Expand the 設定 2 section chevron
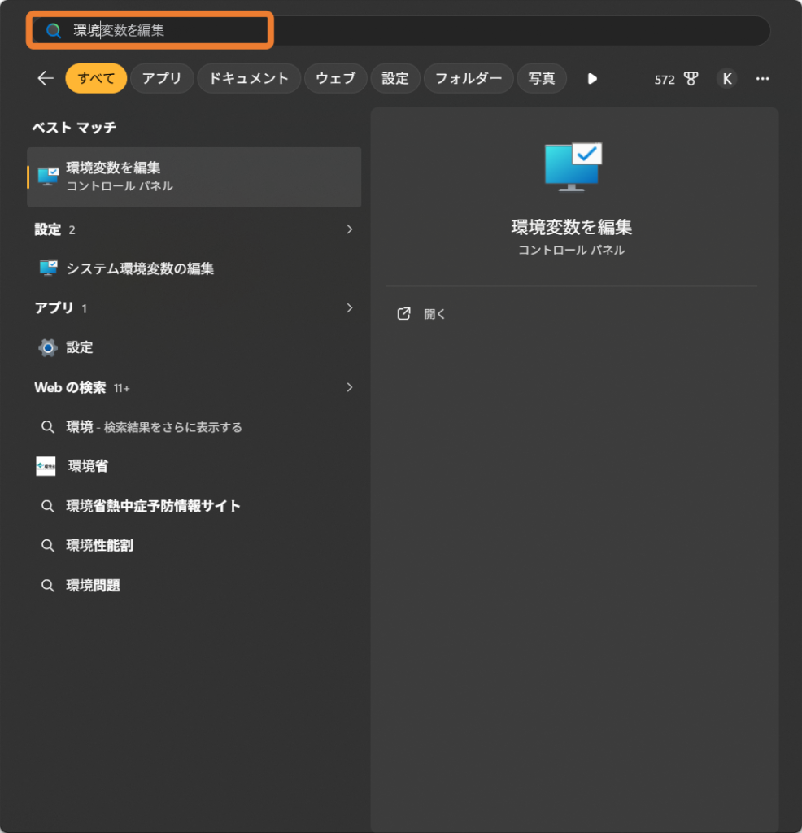Screen dimensions: 802x833 click(350, 229)
